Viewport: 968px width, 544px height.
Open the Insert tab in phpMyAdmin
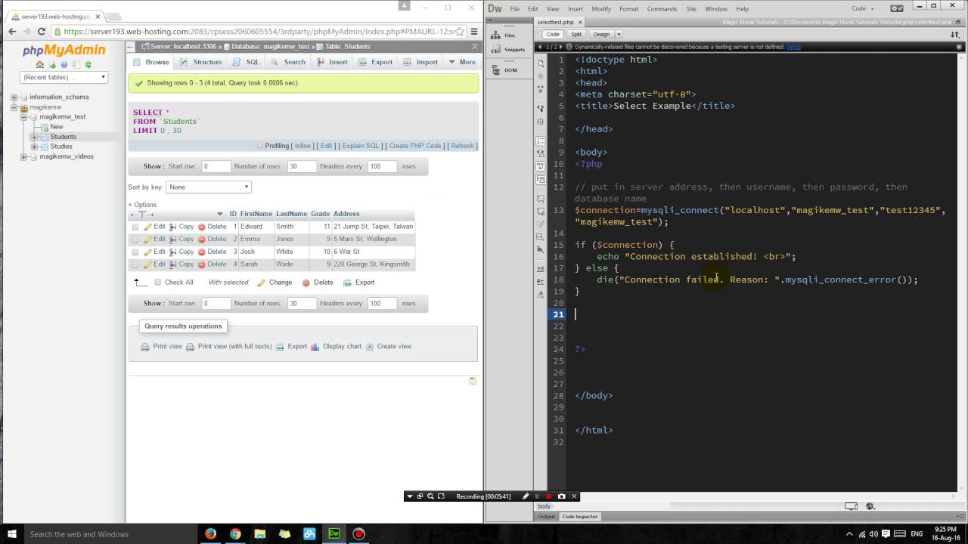(332, 62)
